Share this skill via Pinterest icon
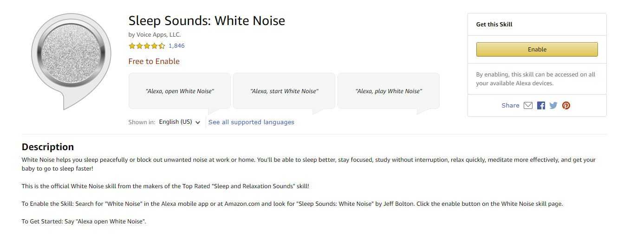The height and width of the screenshot is (235, 617). (x=566, y=105)
